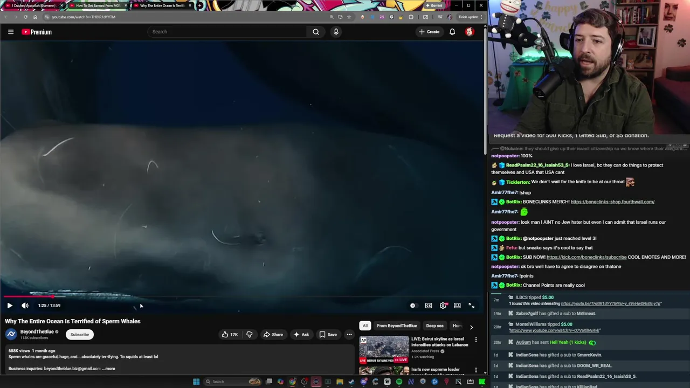The width and height of the screenshot is (690, 388).
Task: Open Spotify from the taskbar
Action: [399, 382]
